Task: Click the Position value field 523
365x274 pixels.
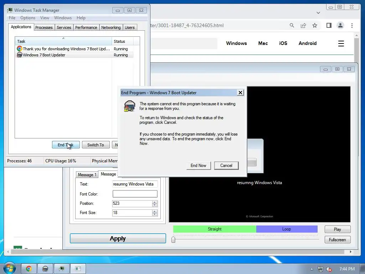Action: pos(132,203)
